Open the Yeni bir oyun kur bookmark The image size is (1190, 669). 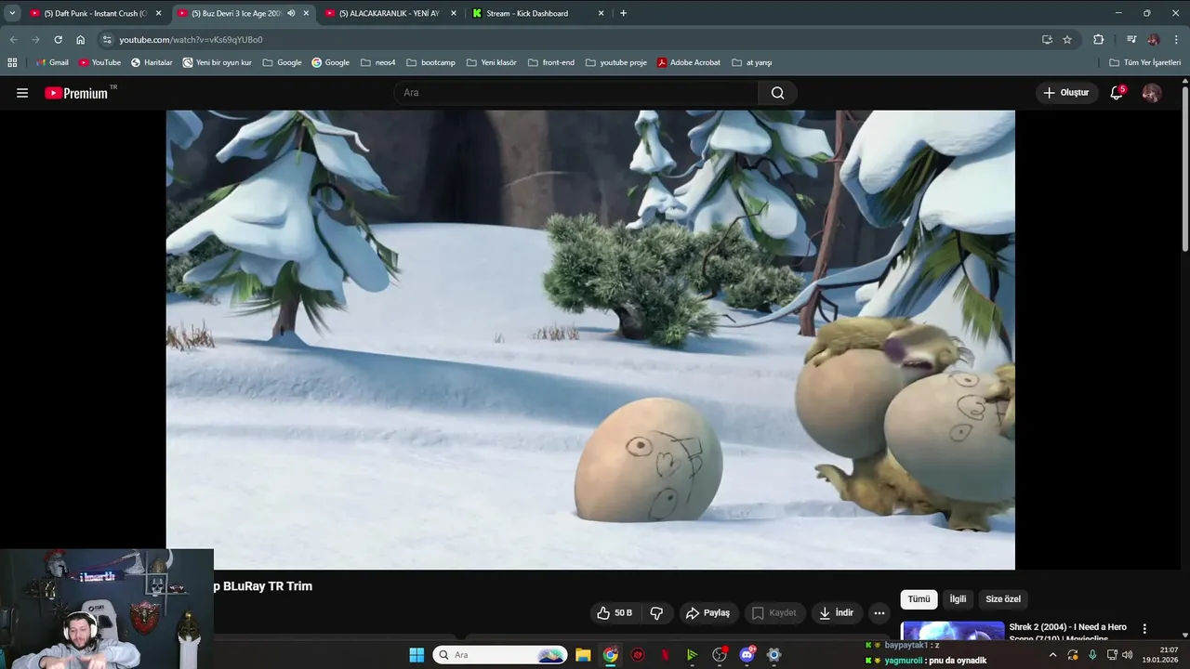click(217, 62)
